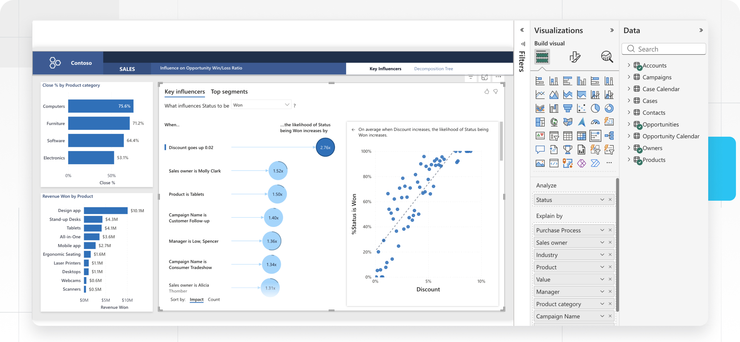740x342 pixels.
Task: Open the Format visual pane icon
Action: [x=575, y=57]
